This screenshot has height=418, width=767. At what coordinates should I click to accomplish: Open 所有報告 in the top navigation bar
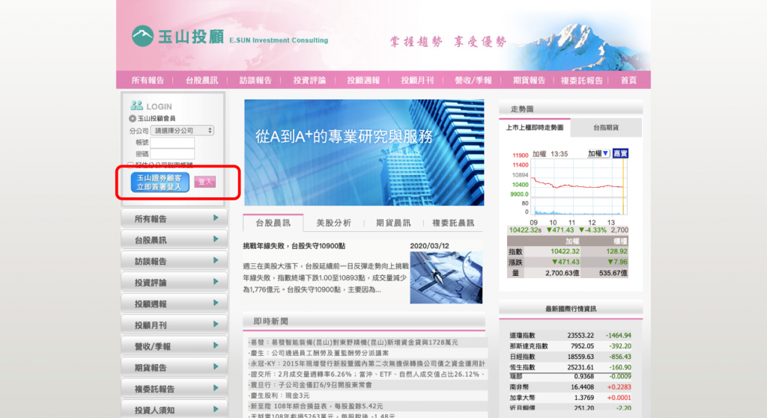(148, 80)
